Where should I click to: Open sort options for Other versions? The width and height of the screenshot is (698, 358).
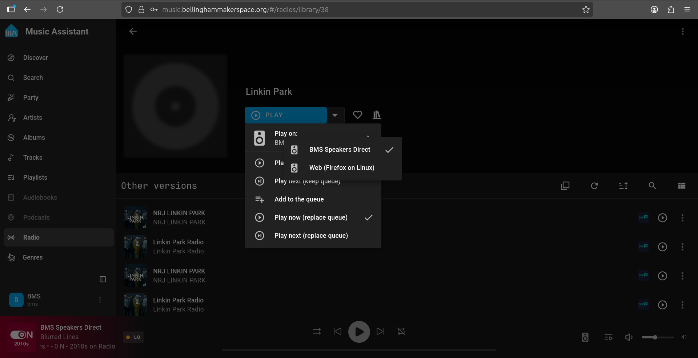click(x=623, y=186)
